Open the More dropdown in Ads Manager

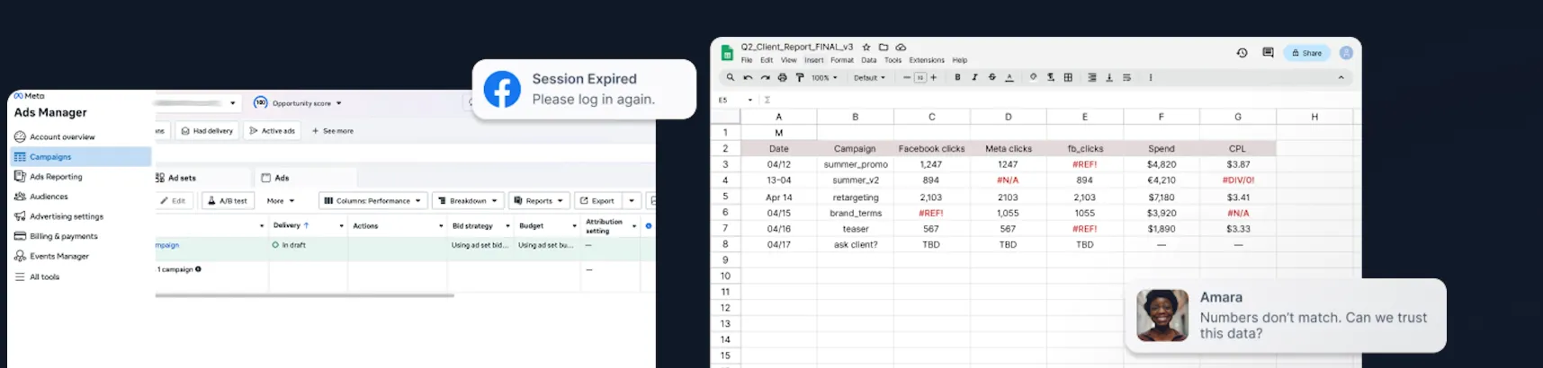[x=281, y=201]
